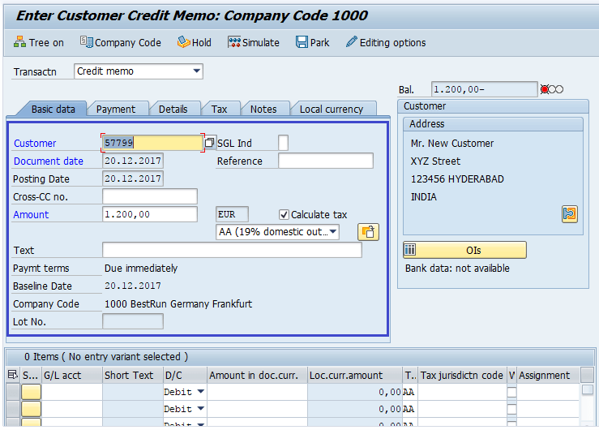Click the Editing options label
Image resolution: width=599 pixels, height=430 pixels.
392,42
